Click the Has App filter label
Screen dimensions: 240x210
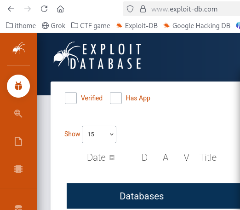coord(138,98)
